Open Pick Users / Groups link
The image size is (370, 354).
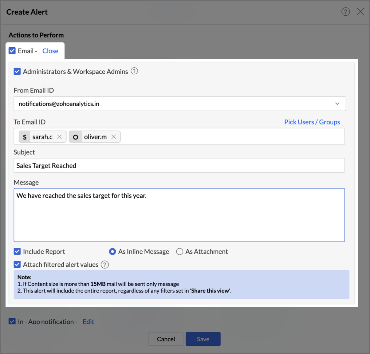point(312,122)
